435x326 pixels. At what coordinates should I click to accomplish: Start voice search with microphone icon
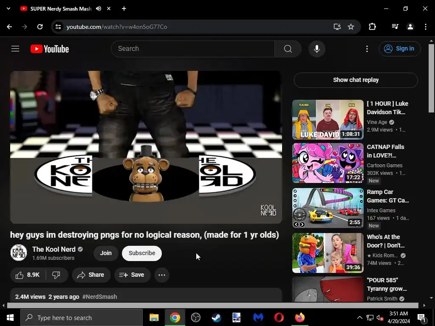(x=317, y=49)
